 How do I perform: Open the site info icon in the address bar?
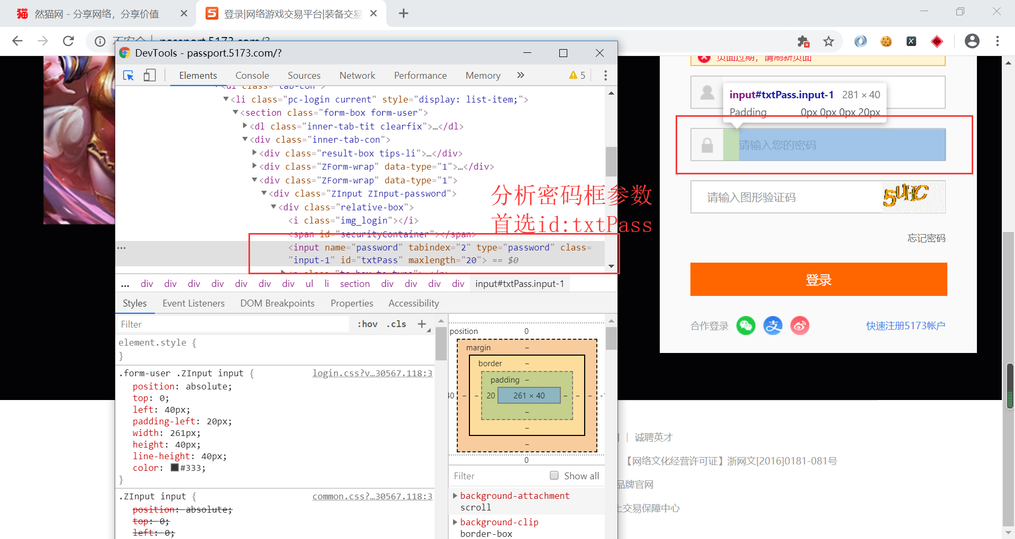pos(100,41)
